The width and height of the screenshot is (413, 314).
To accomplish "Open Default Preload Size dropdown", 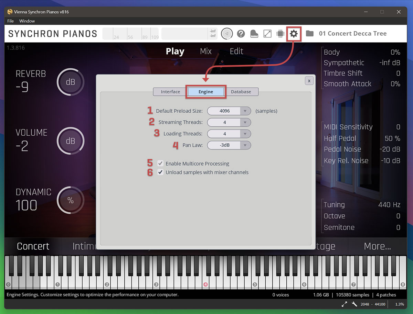I will [x=229, y=111].
